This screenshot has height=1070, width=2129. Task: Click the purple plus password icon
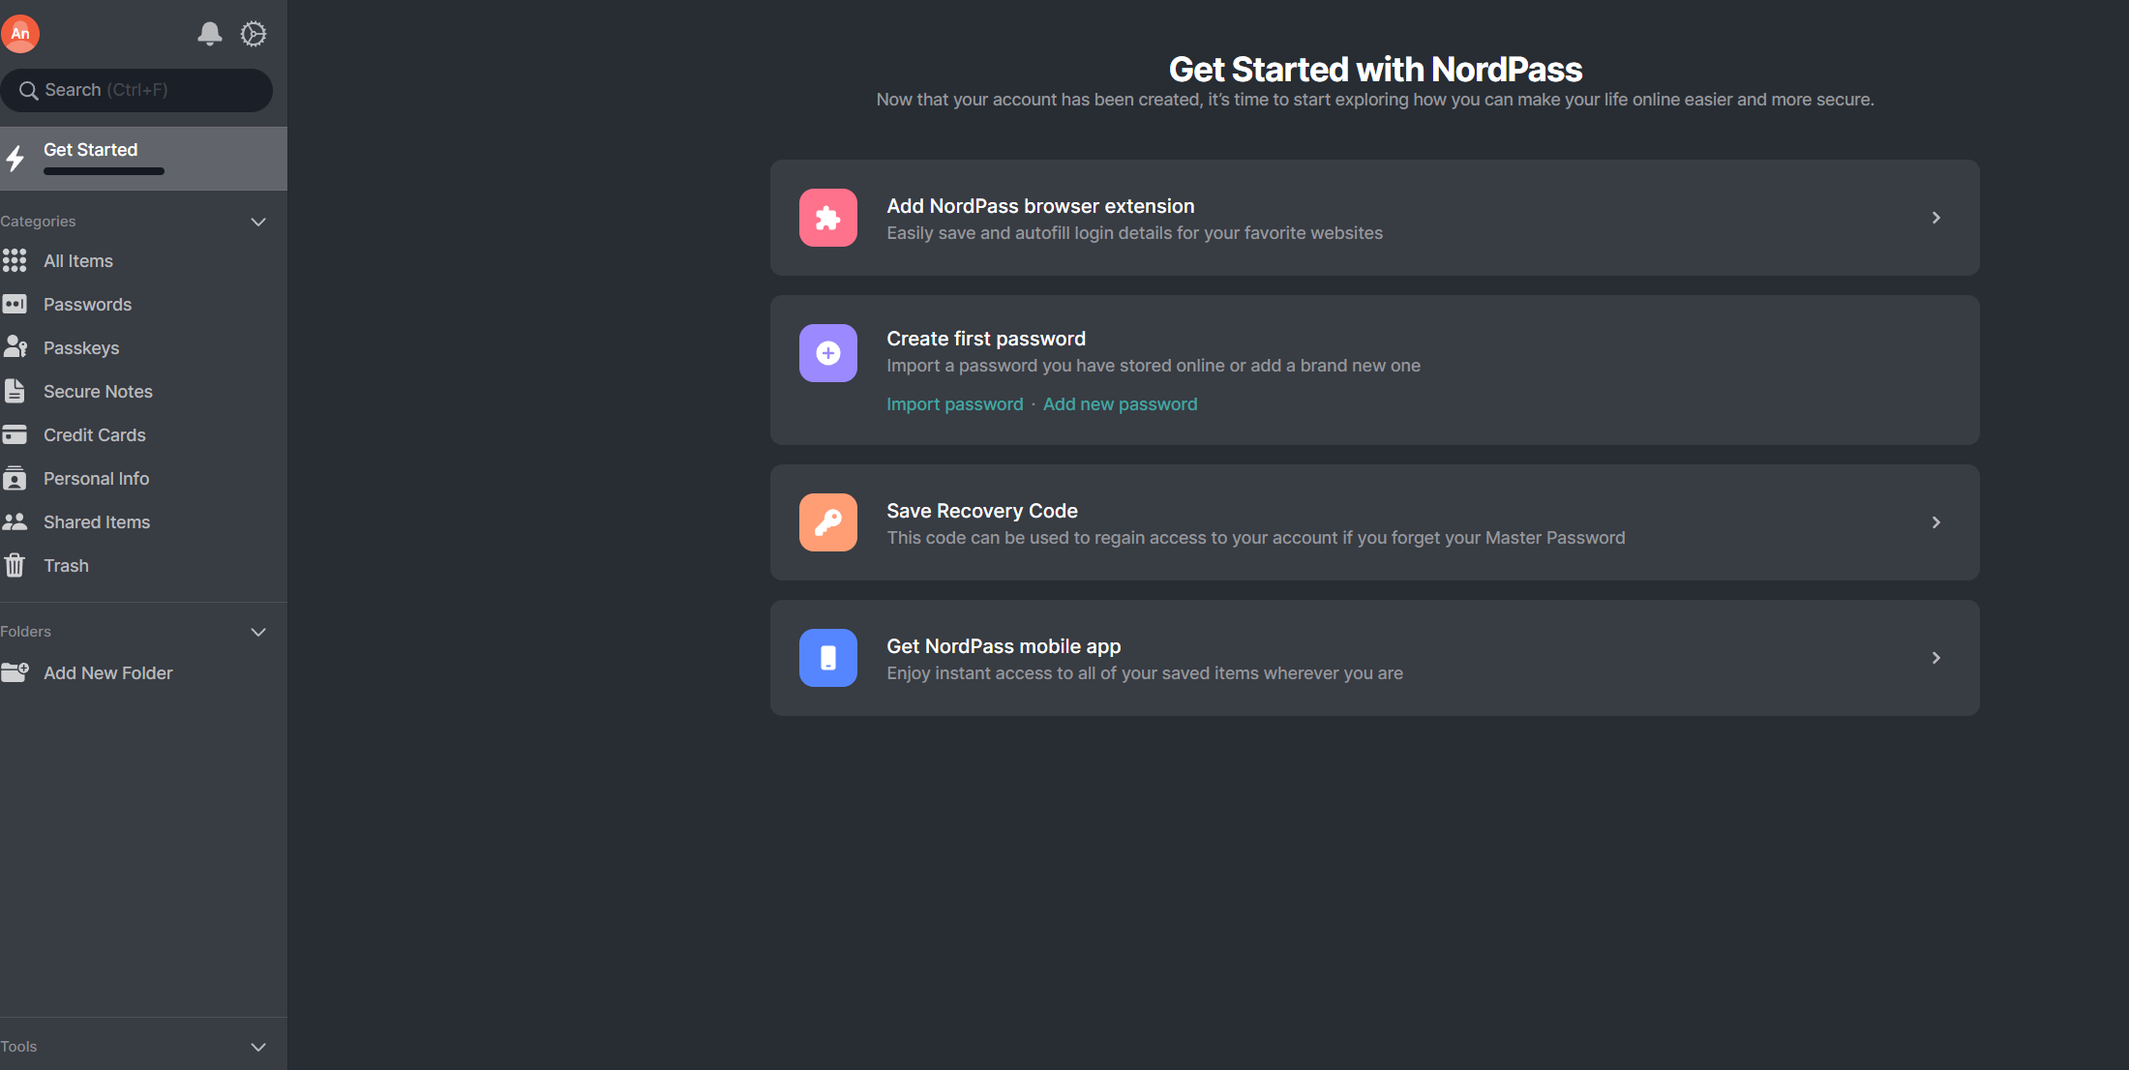point(827,353)
